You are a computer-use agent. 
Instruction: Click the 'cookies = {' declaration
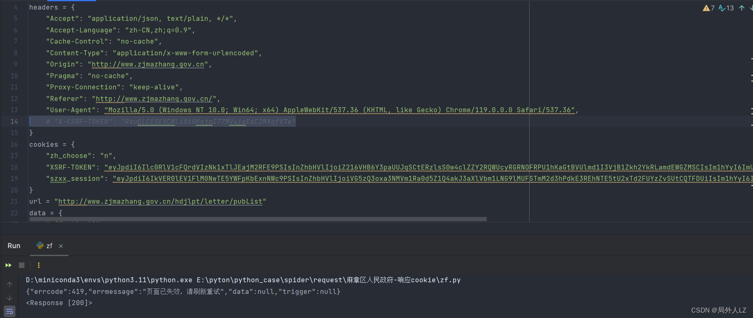[x=52, y=144]
